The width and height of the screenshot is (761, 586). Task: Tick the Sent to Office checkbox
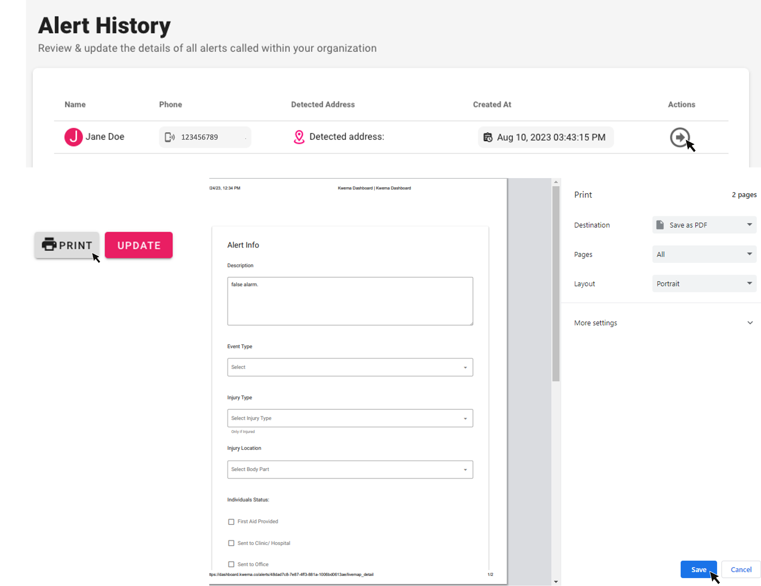click(x=231, y=564)
